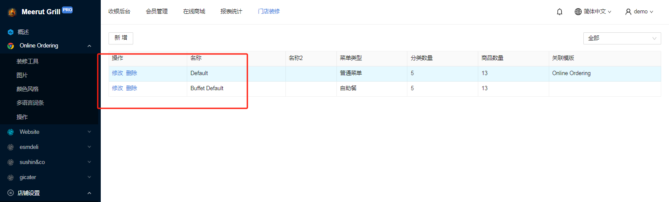Image resolution: width=669 pixels, height=202 pixels.
Task: Switch to 报表统计 top tab
Action: click(231, 12)
